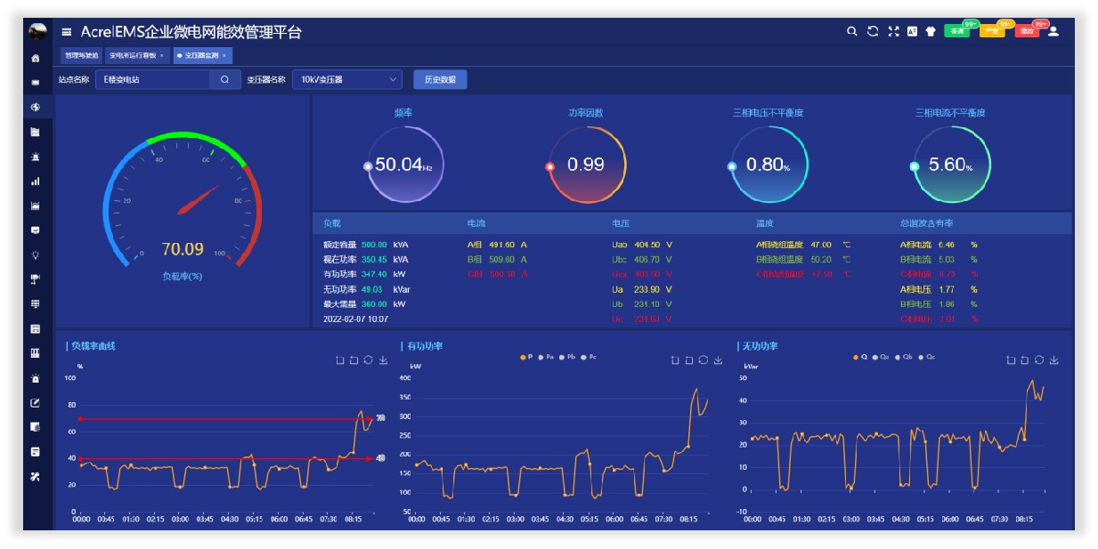Click the search magnifier icon in top header
Viewport: 1098px width, 549px height.
click(x=851, y=31)
